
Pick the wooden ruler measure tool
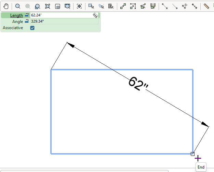click(206, 6)
